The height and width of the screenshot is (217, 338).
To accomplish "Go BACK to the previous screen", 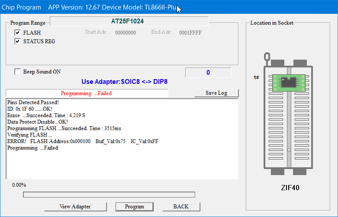I will click(181, 207).
